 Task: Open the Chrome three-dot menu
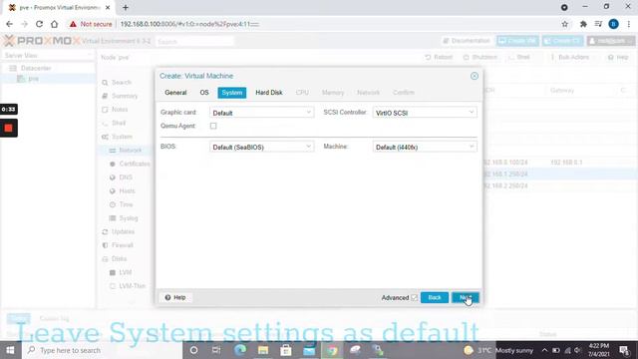[629, 24]
